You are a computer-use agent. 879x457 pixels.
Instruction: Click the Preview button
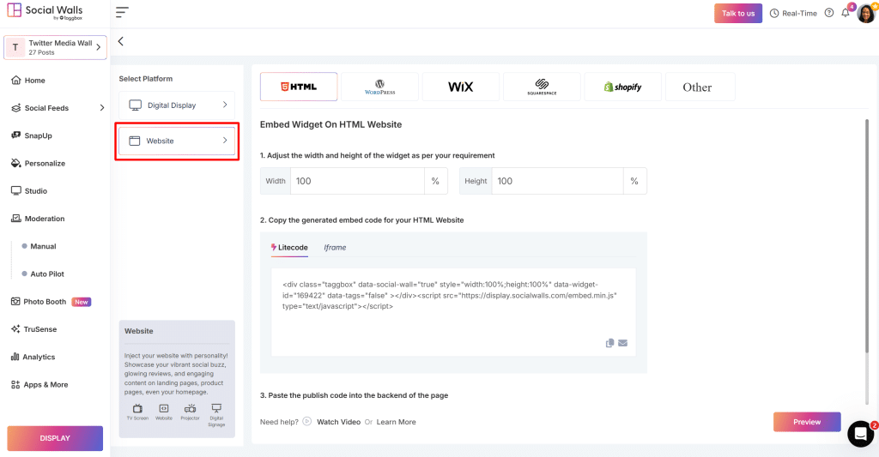tap(807, 422)
